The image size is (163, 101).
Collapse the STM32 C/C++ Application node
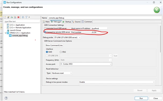pos(6,33)
